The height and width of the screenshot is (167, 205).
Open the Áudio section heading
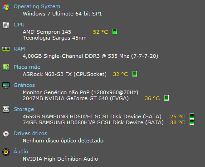pyautogui.click(x=21, y=152)
